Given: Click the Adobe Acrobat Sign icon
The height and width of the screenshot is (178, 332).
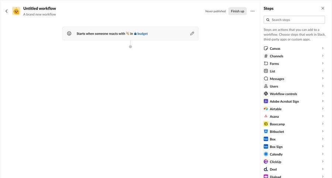Looking at the screenshot, I should point(266,101).
